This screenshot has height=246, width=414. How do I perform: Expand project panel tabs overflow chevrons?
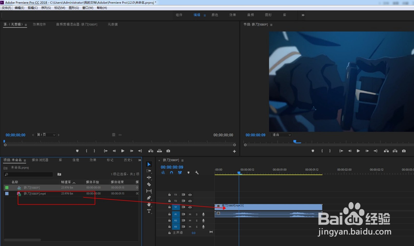tap(140, 160)
